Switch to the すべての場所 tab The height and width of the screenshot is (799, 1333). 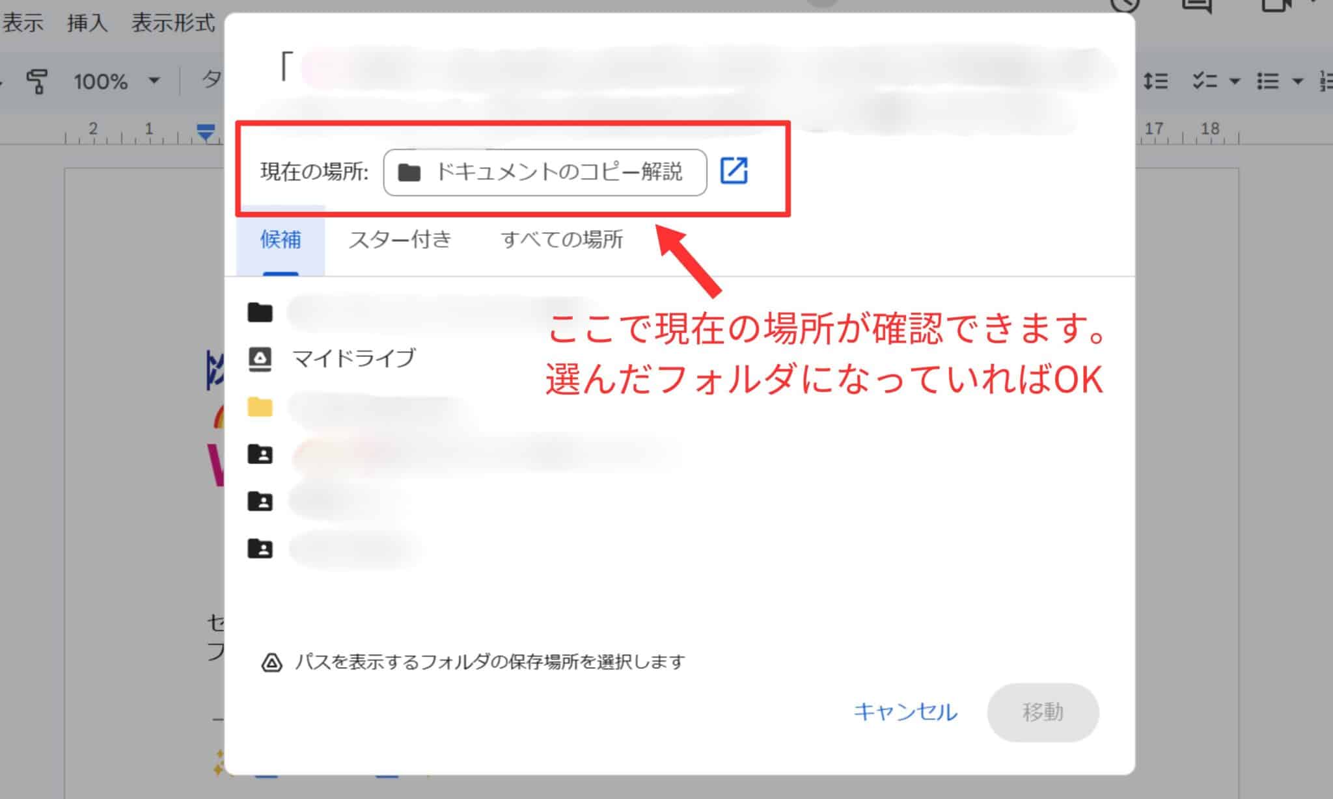562,240
